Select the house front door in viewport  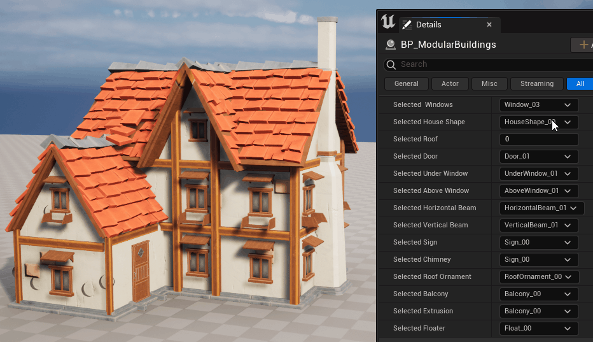[141, 271]
